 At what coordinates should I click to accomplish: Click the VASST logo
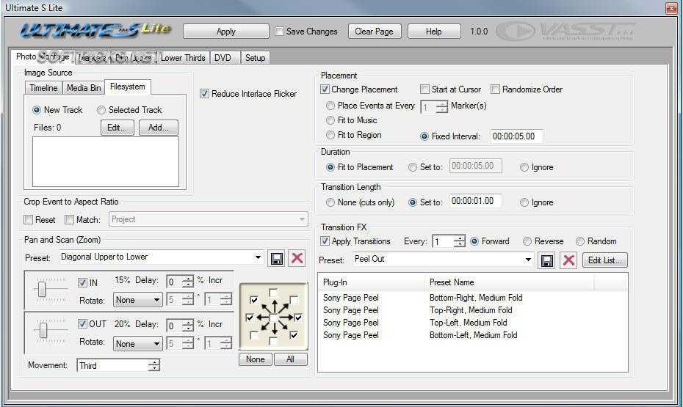click(565, 32)
